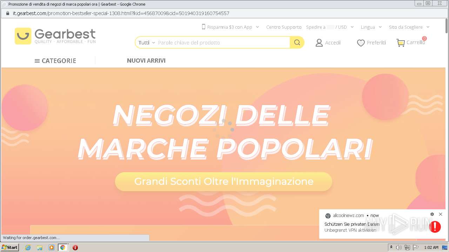The height and width of the screenshot is (252, 449).
Task: Open notification settings gear icon
Action: [x=432, y=214]
